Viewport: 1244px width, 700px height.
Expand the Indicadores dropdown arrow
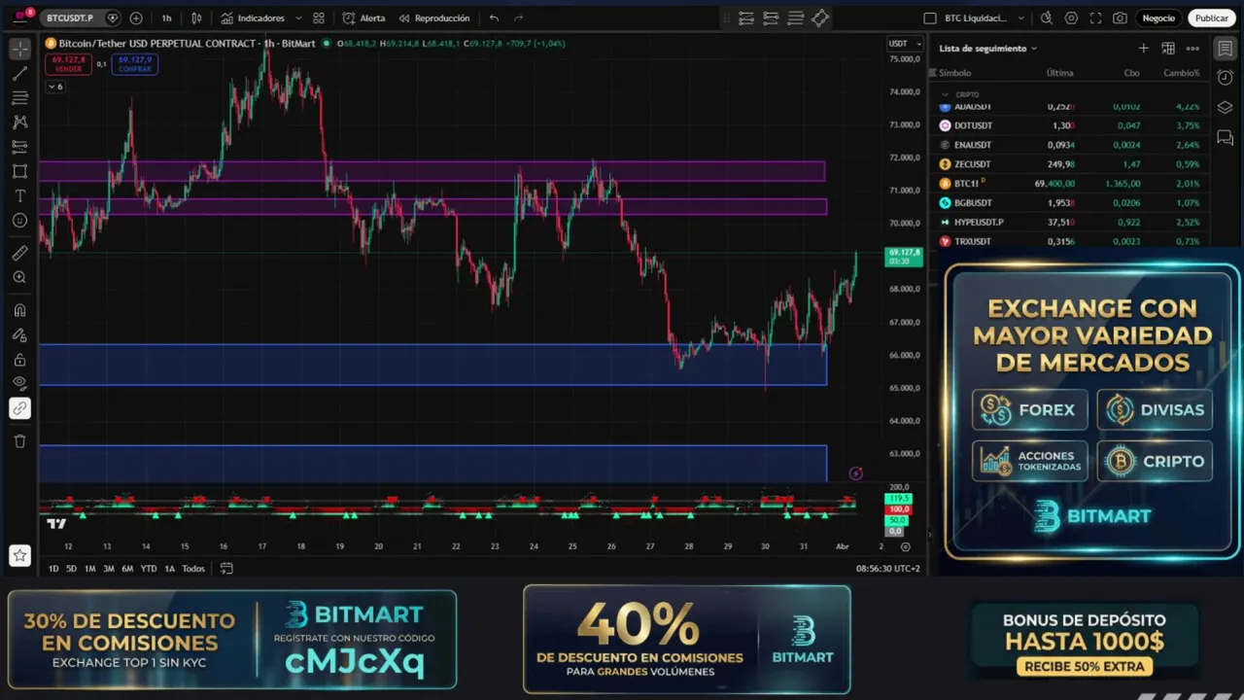(298, 17)
